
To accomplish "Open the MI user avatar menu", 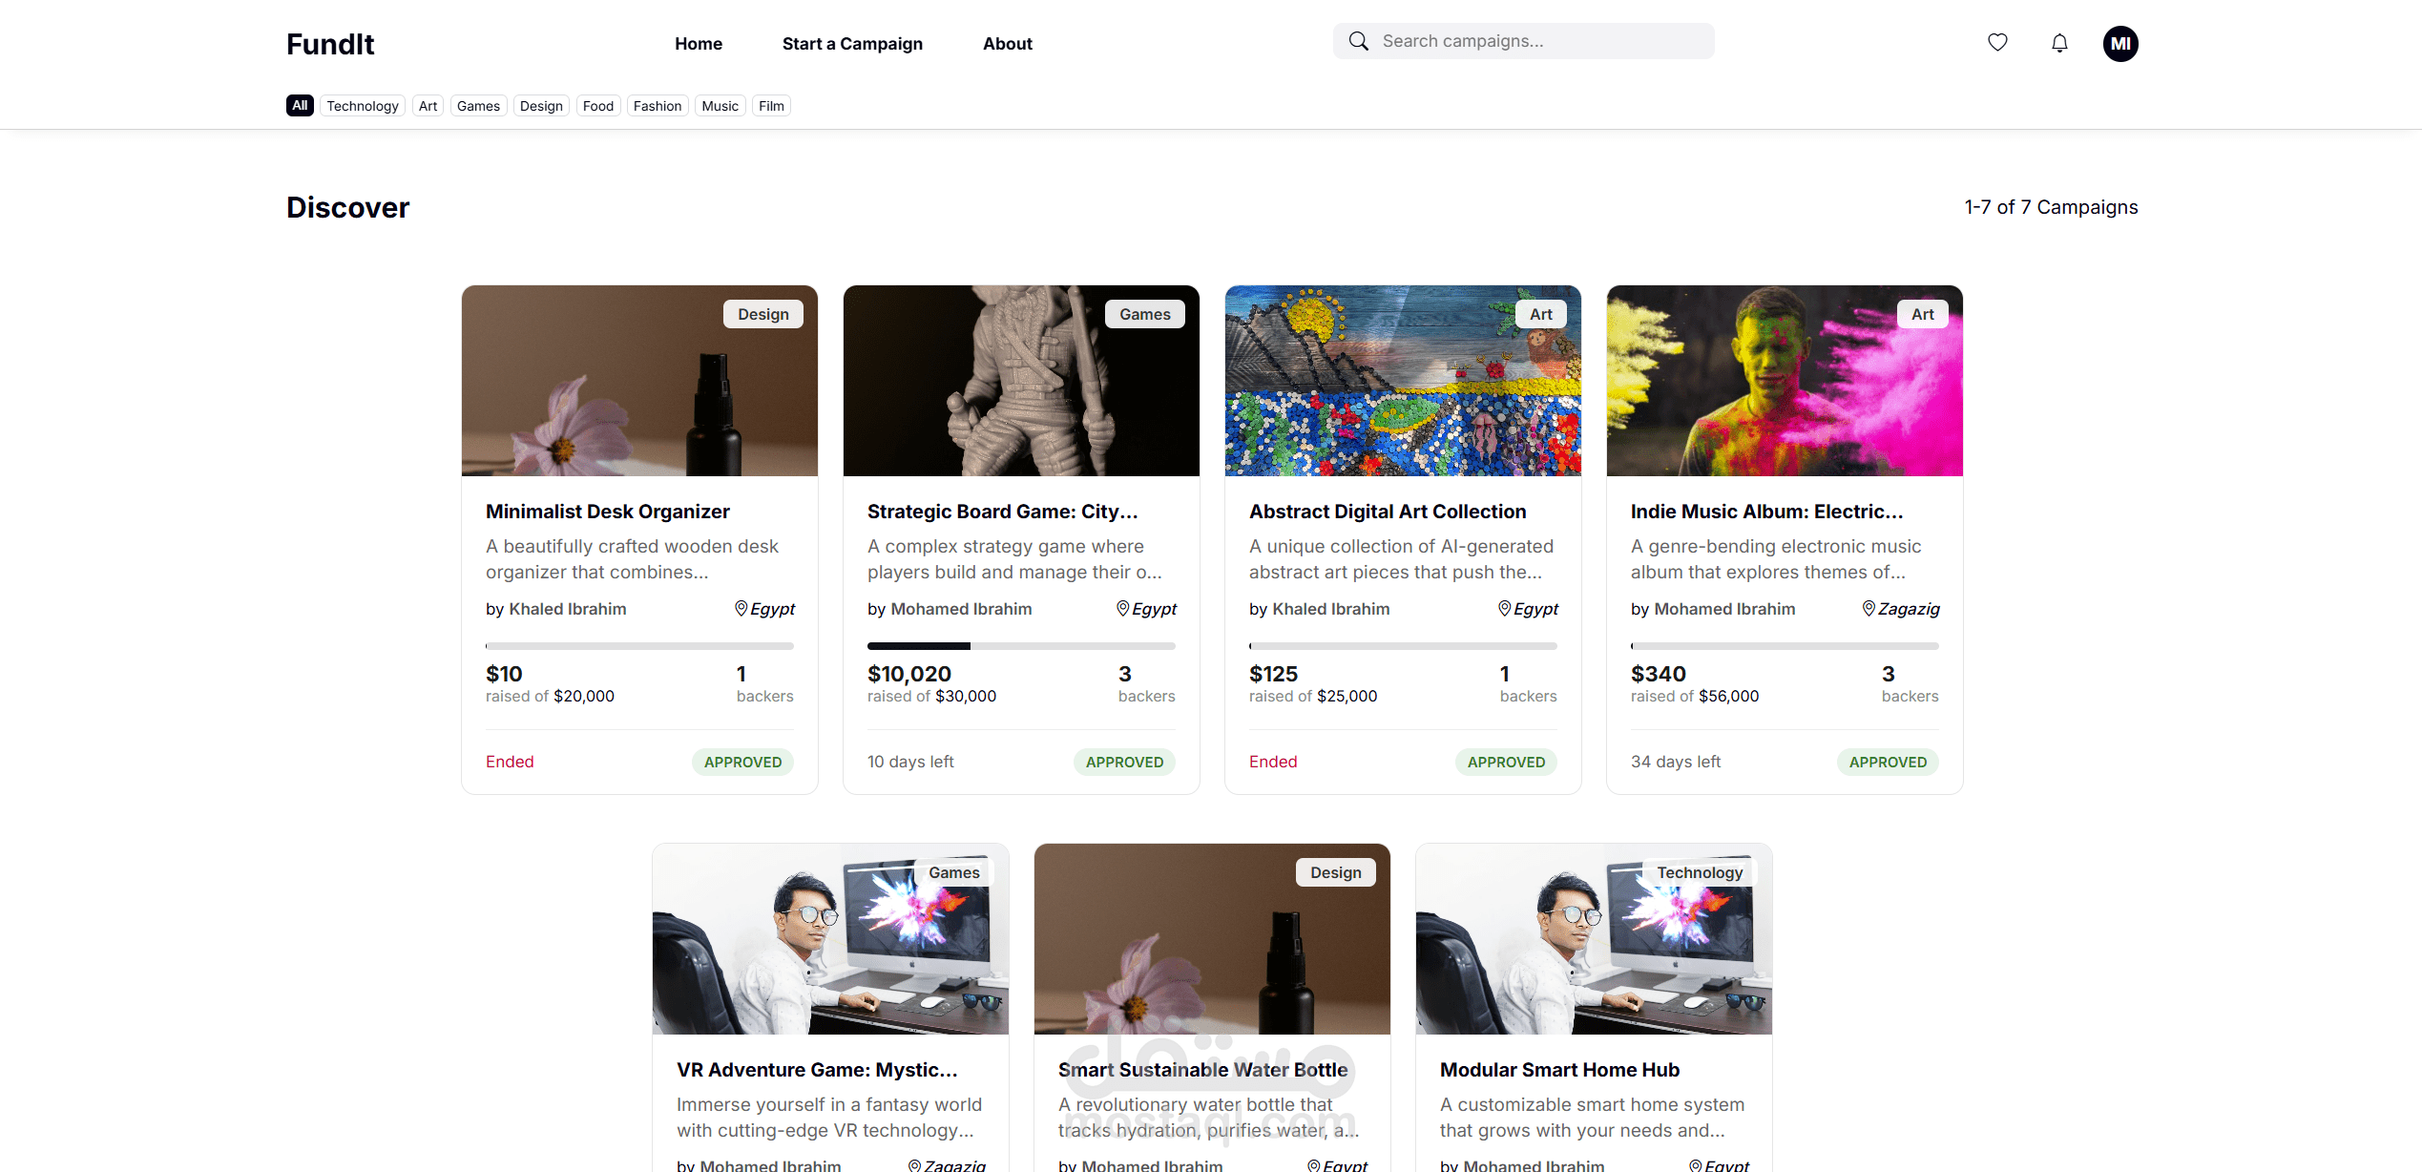I will pyautogui.click(x=2119, y=44).
